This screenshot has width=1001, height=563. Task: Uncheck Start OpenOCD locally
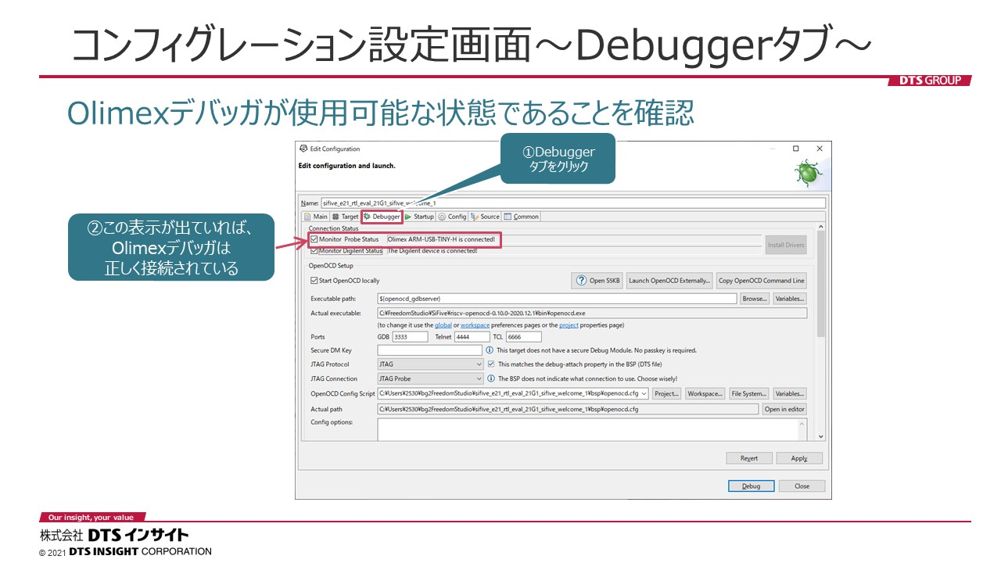pos(314,281)
